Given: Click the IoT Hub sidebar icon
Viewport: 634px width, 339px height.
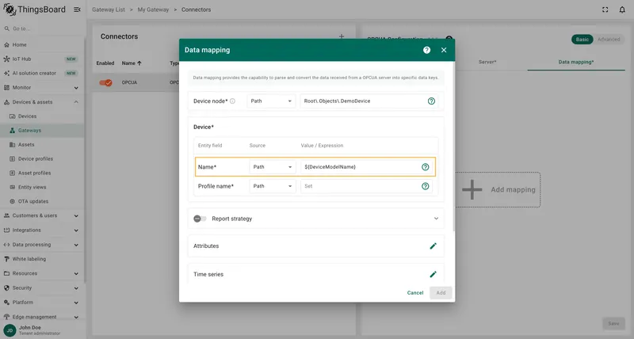Looking at the screenshot, I should pyautogui.click(x=6, y=59).
